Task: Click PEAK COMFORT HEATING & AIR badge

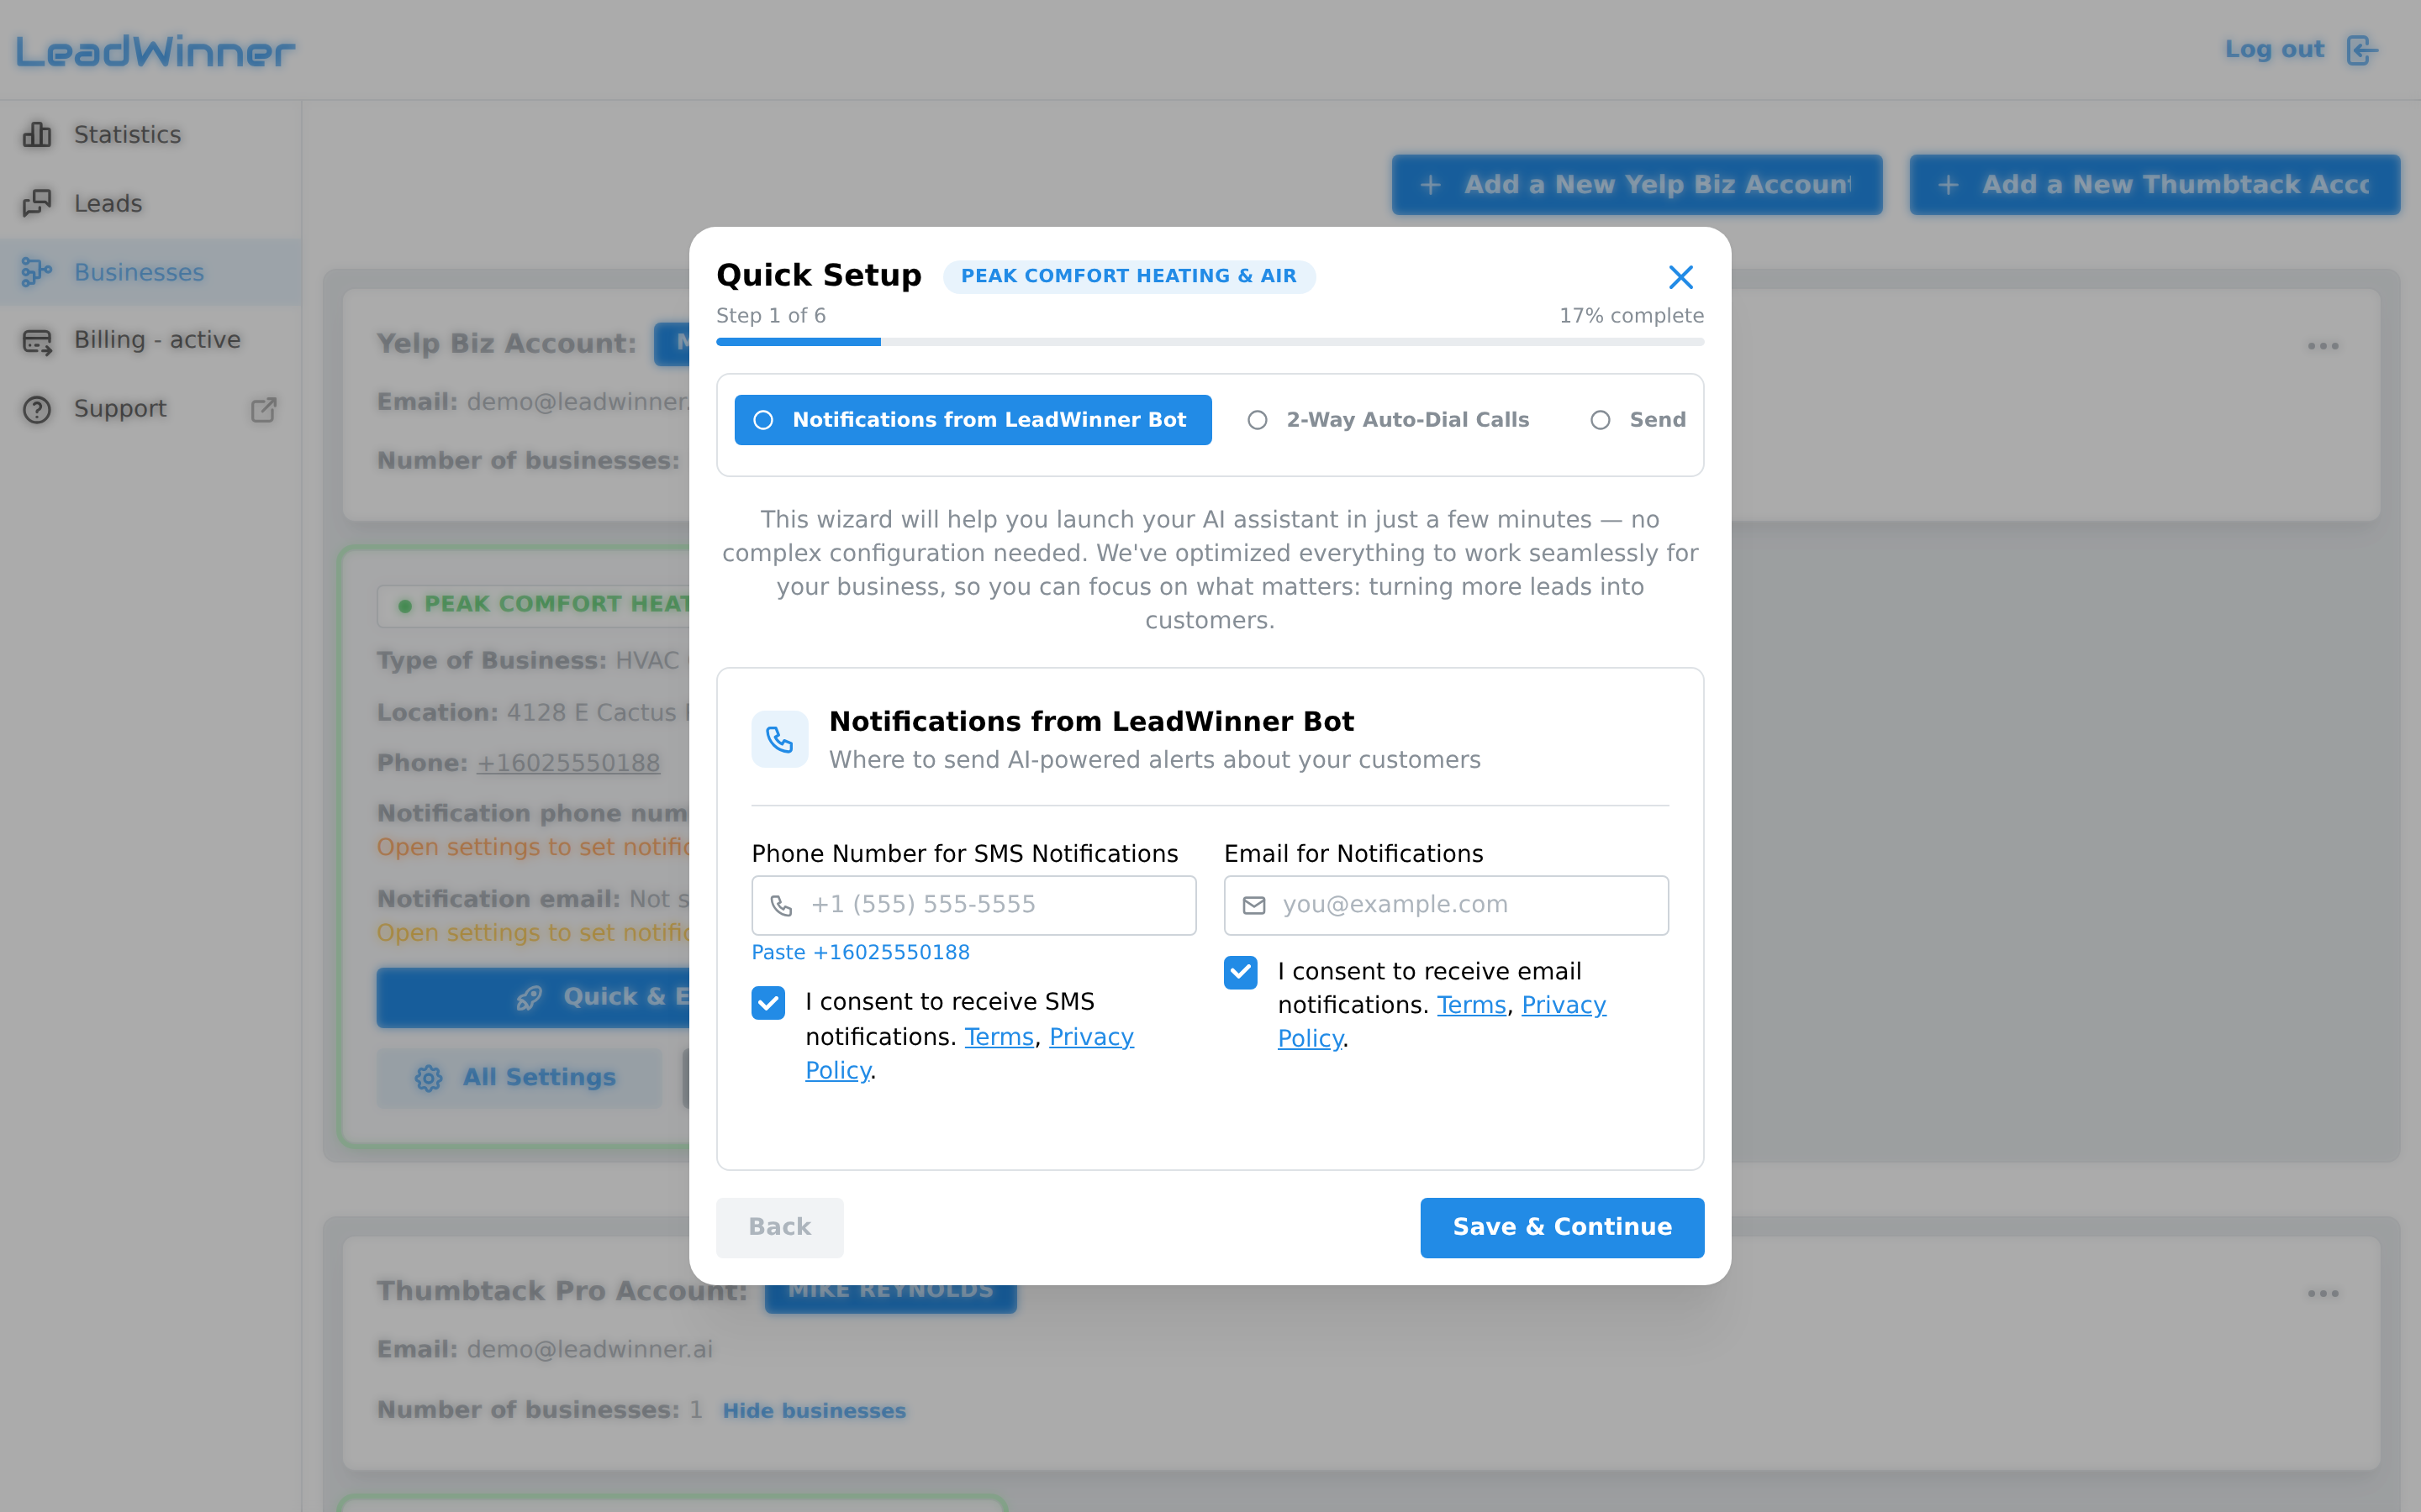Action: [1128, 276]
